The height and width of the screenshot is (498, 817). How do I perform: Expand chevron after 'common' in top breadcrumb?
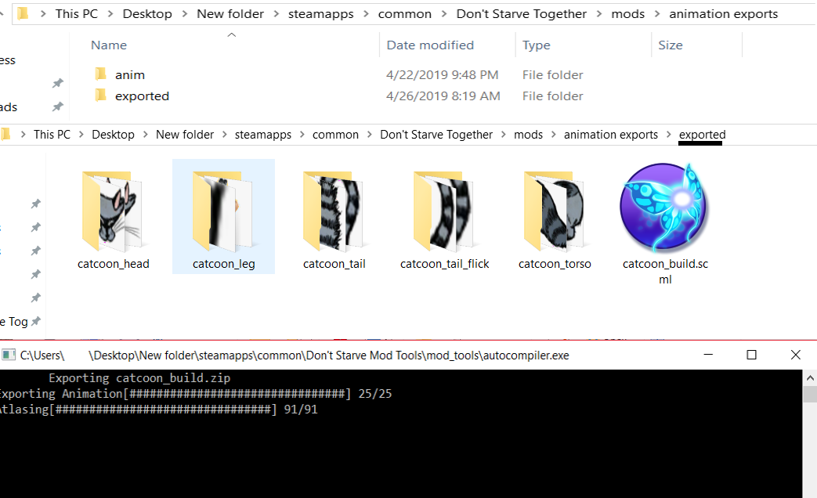tap(444, 14)
